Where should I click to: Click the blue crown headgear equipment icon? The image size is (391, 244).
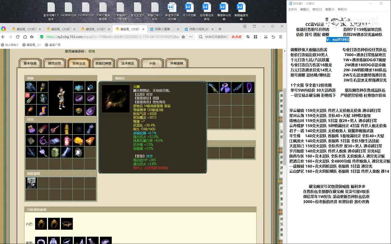[79, 87]
